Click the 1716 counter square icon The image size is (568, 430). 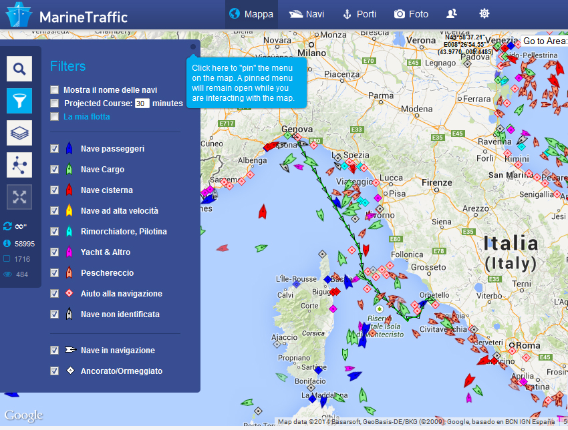[7, 259]
